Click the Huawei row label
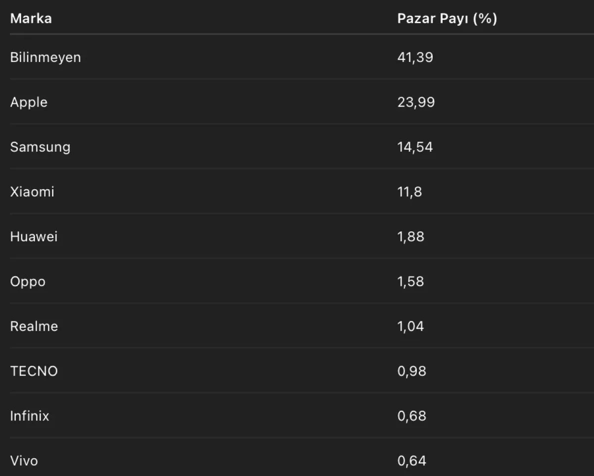This screenshot has height=476, width=594. (x=34, y=237)
